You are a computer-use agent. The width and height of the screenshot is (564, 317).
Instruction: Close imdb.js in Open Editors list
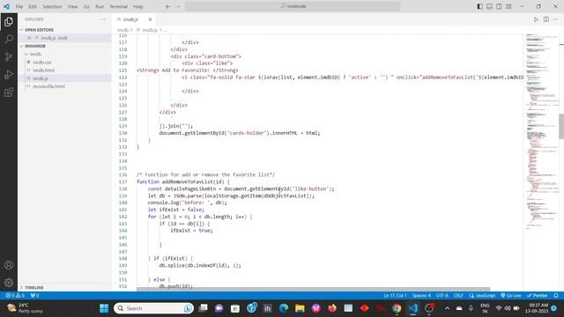[29, 38]
